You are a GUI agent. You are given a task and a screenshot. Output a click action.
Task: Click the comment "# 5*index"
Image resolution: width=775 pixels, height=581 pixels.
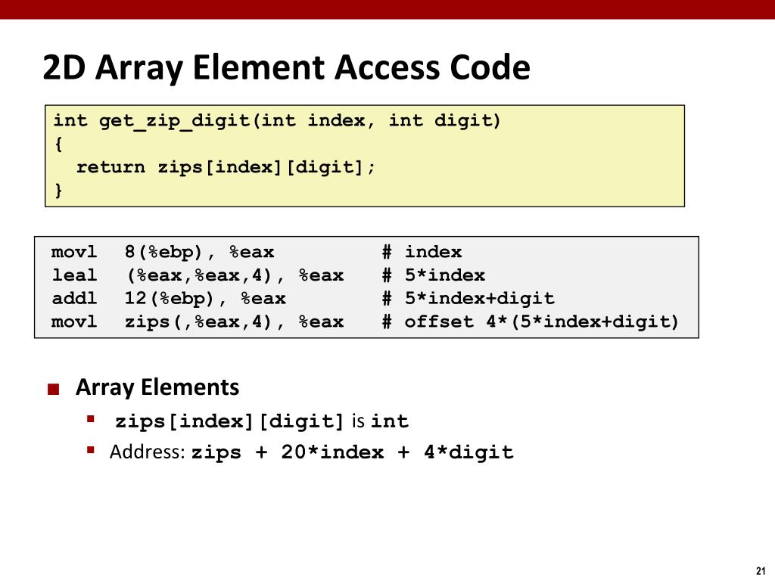tap(434, 275)
